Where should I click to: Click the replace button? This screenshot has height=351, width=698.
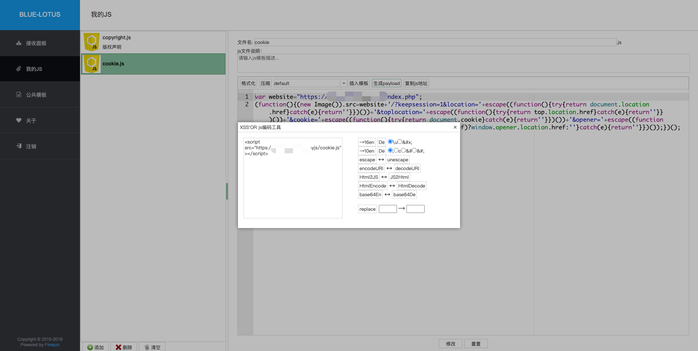(367, 209)
